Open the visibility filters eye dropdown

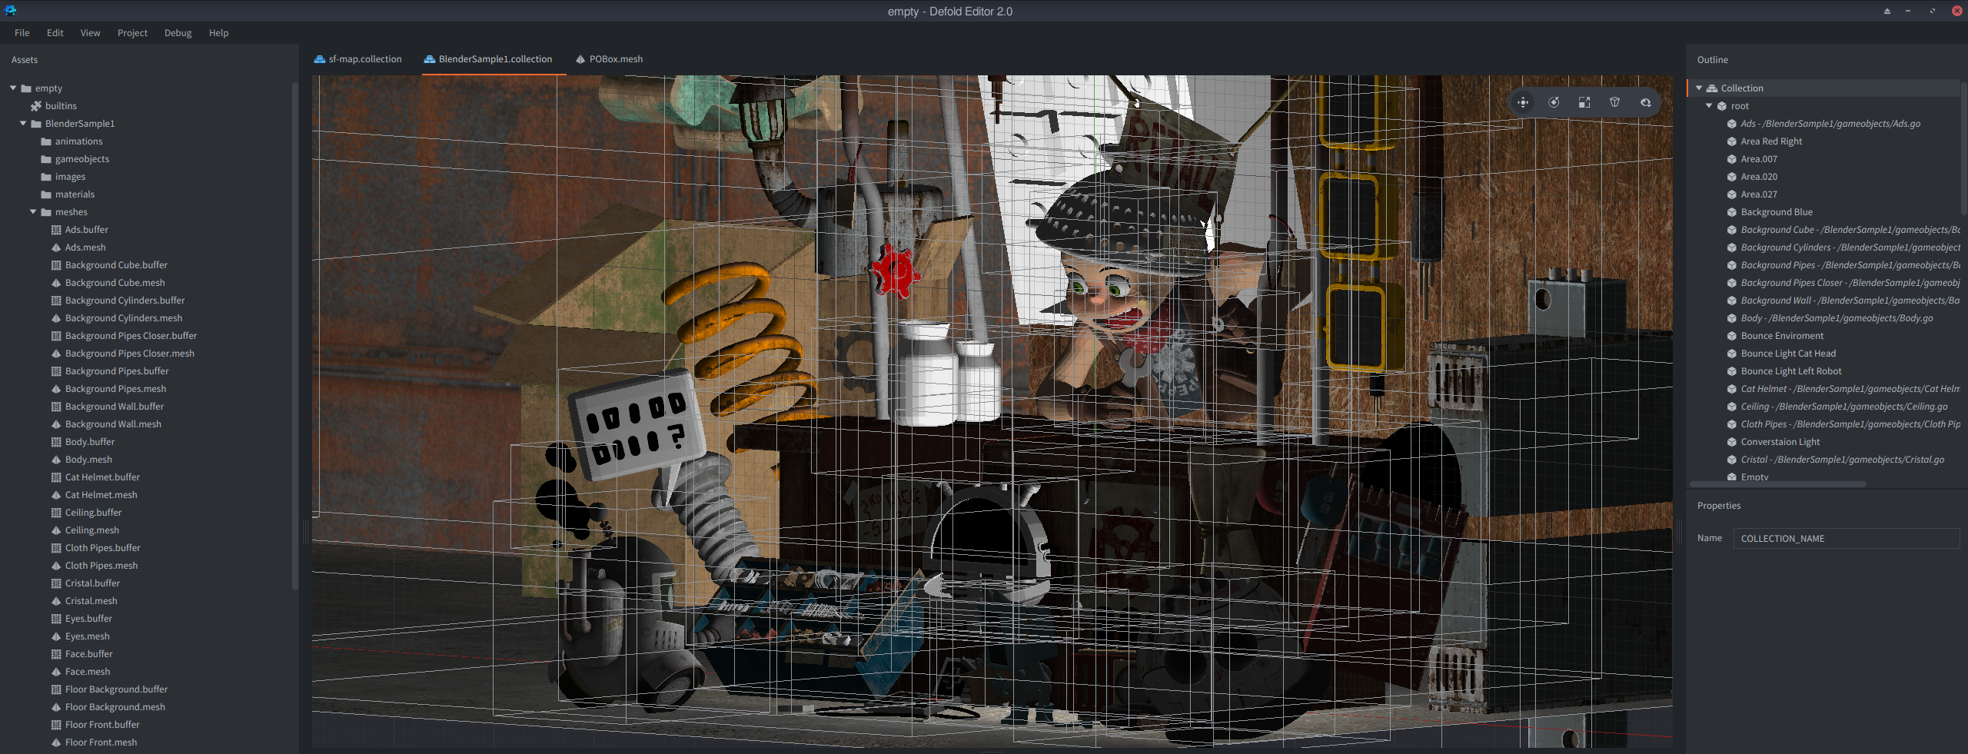pos(1646,103)
